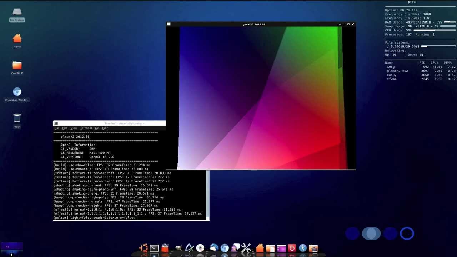Open the Terminal menu in the menu bar

pos(86,128)
